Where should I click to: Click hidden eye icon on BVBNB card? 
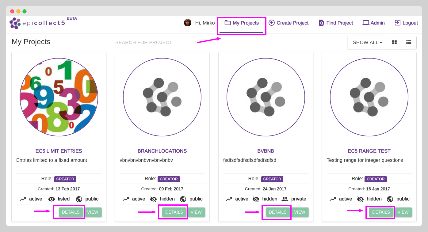tap(256, 199)
